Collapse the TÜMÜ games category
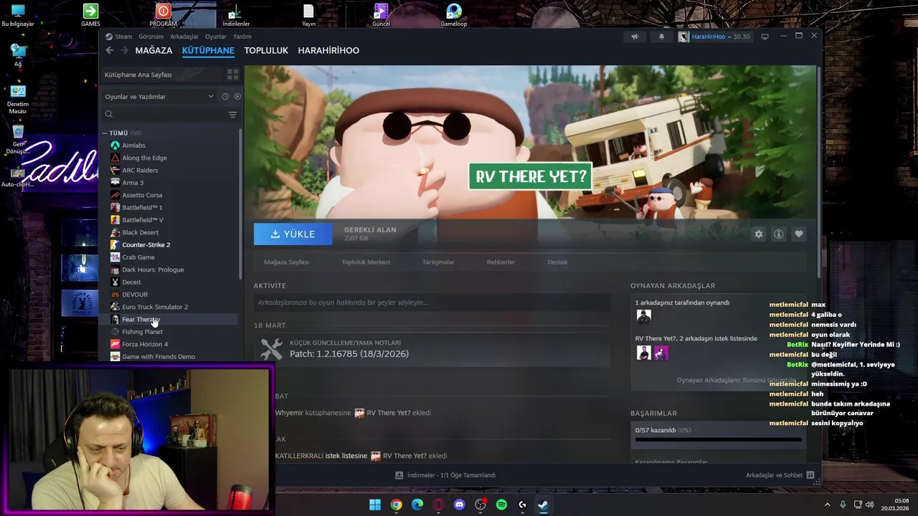This screenshot has width=918, height=516. pos(105,133)
